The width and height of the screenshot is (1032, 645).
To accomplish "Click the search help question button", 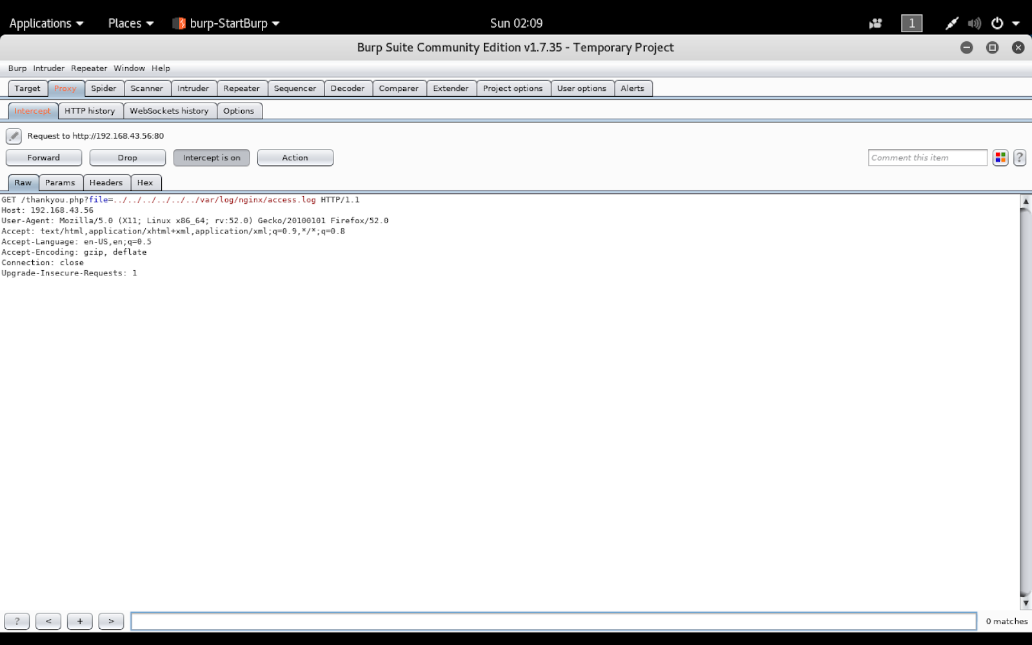I will [x=17, y=621].
